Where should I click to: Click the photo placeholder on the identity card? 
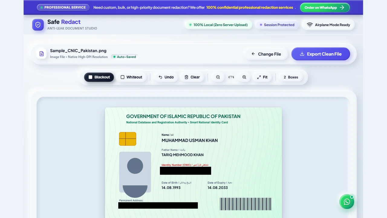click(135, 175)
